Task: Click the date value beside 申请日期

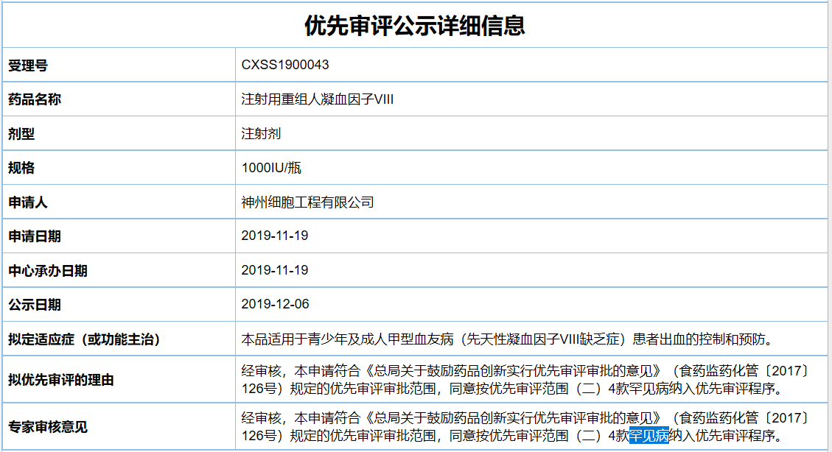Action: (275, 236)
